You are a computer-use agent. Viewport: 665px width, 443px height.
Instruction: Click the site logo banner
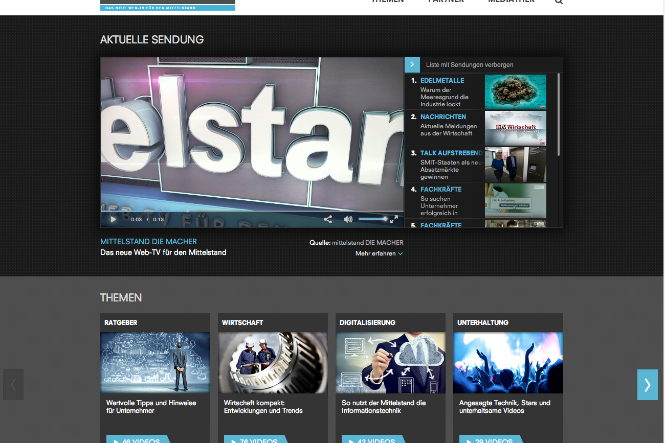(168, 6)
